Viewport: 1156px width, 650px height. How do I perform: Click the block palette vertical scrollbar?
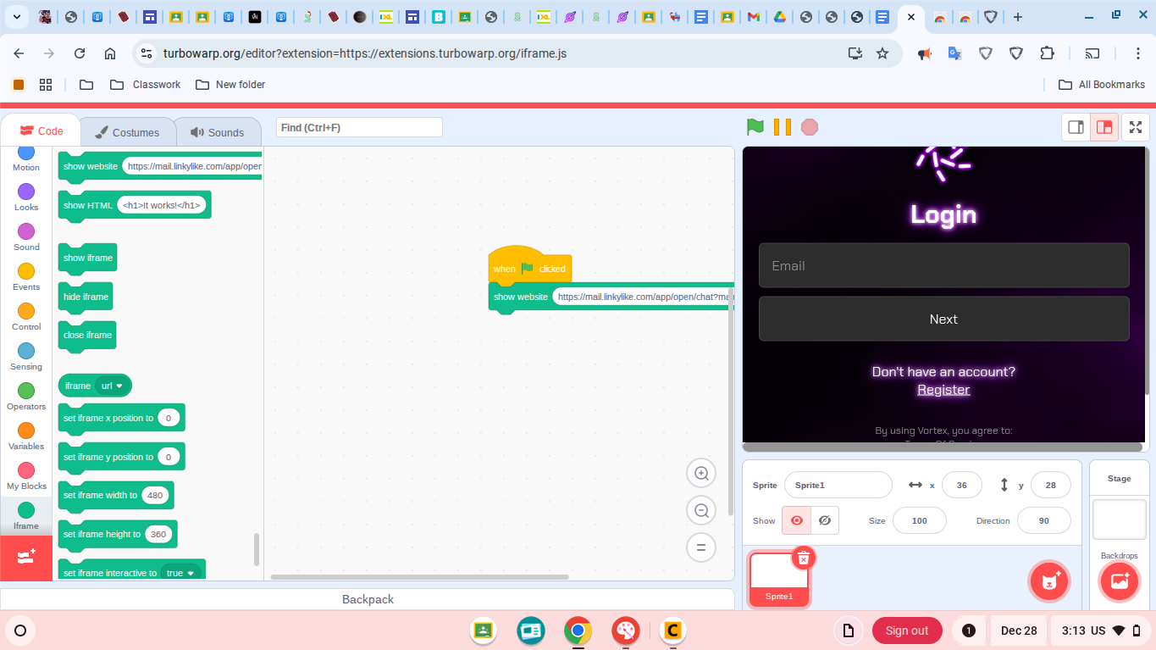click(x=257, y=549)
